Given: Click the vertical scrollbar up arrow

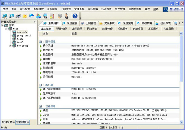Looking at the screenshot, I should tap(181, 33).
